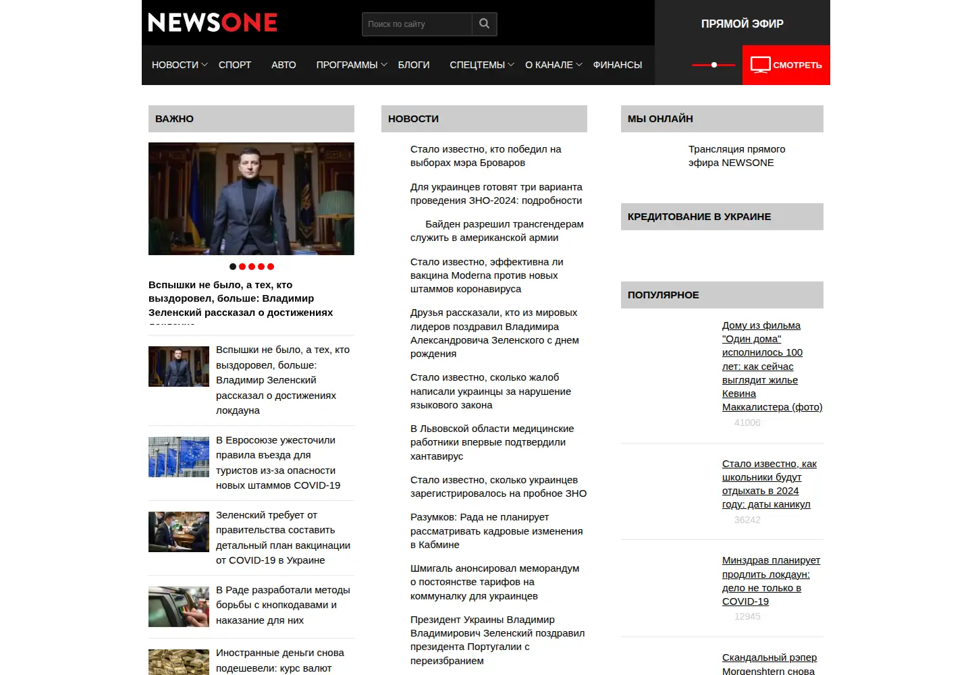Open Разумков news about Кабмин changes
Image resolution: width=972 pixels, height=675 pixels.
point(497,531)
